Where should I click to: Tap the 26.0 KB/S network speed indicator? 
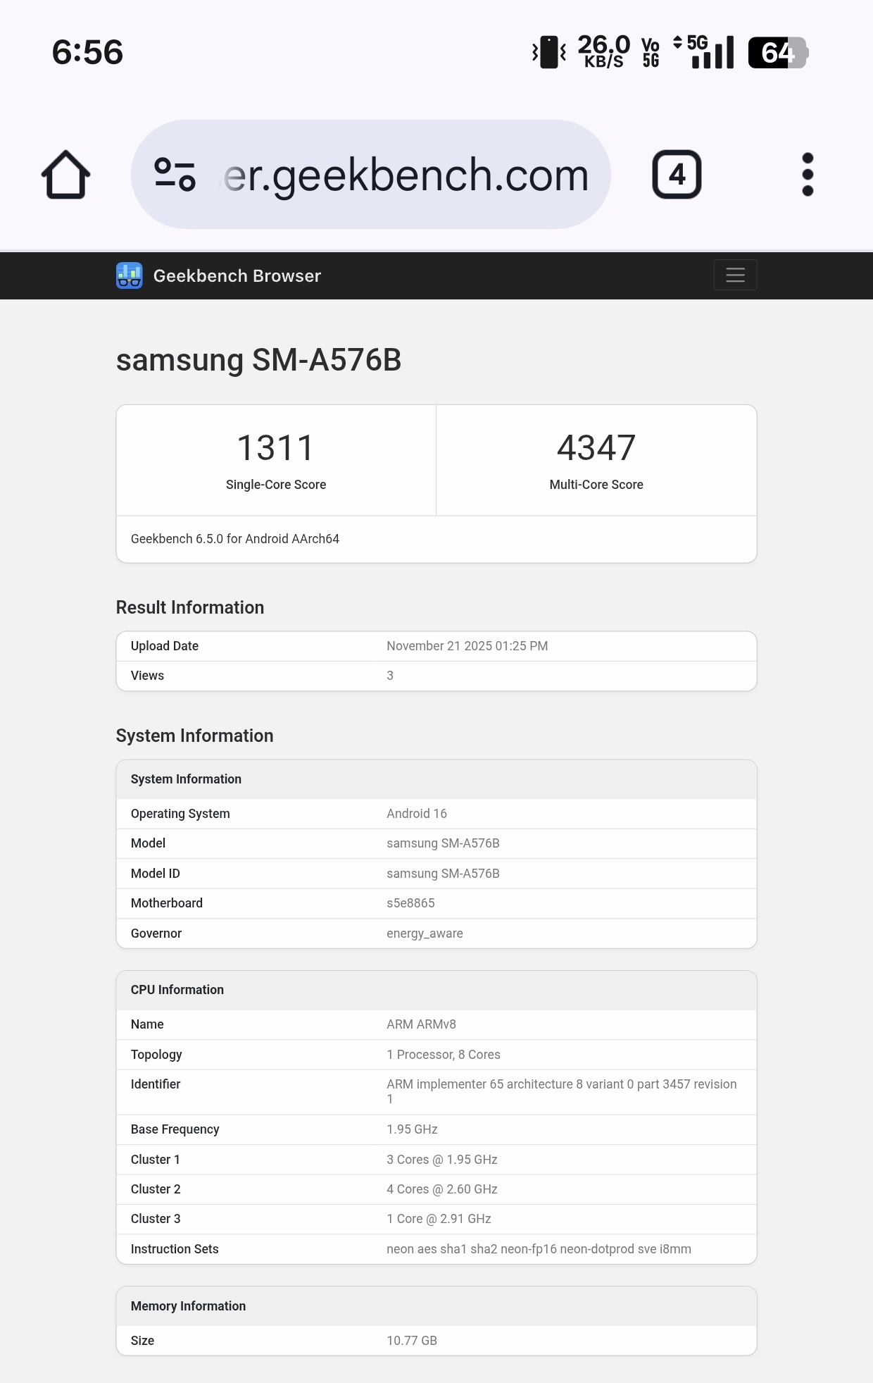[603, 52]
